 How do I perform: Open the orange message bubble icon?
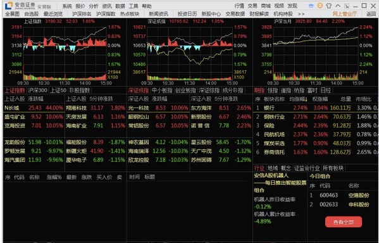320,6
